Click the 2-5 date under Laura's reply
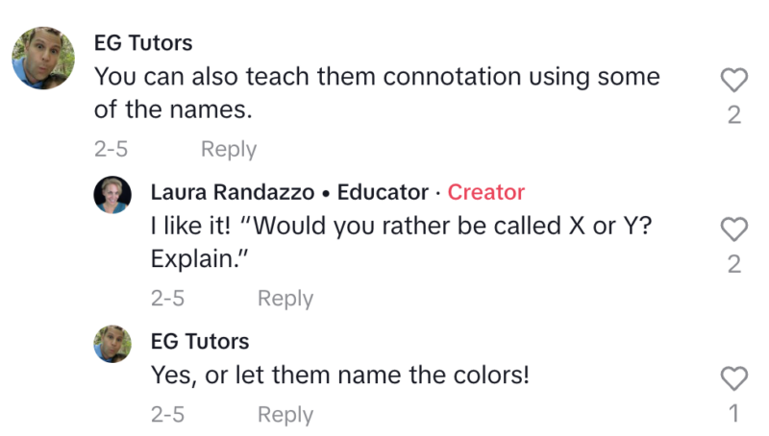Image resolution: width=769 pixels, height=436 pixels. pyautogui.click(x=167, y=299)
